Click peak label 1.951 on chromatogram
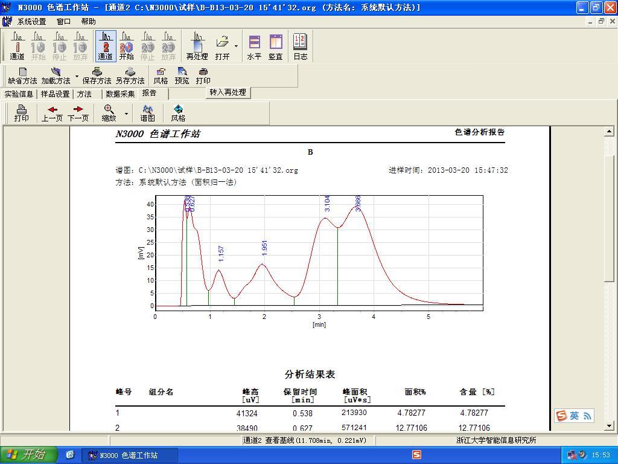 pyautogui.click(x=264, y=248)
